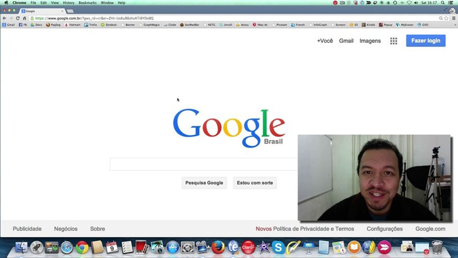
Task: Open the Imagens link
Action: [370, 41]
